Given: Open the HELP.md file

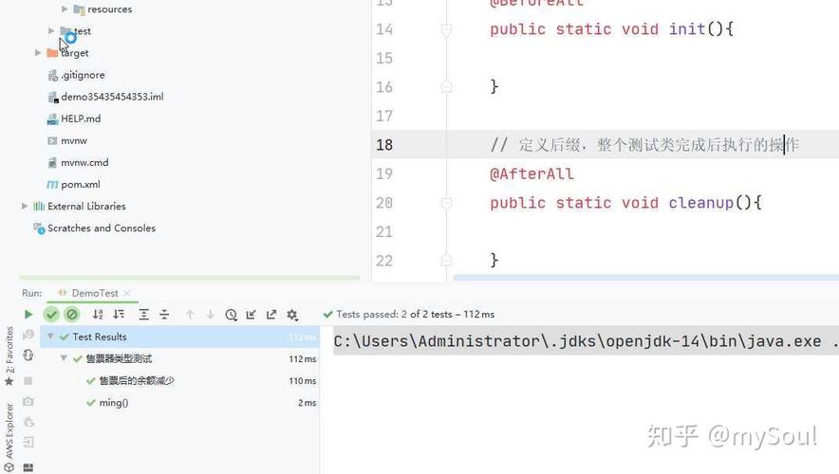Looking at the screenshot, I should (81, 118).
